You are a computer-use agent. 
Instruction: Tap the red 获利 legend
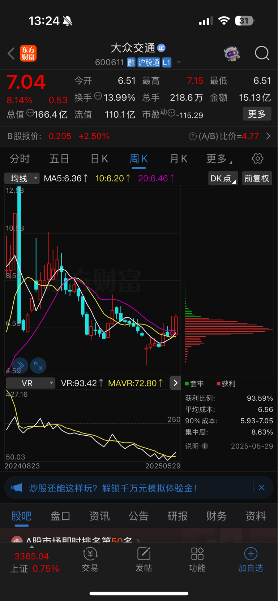226,384
